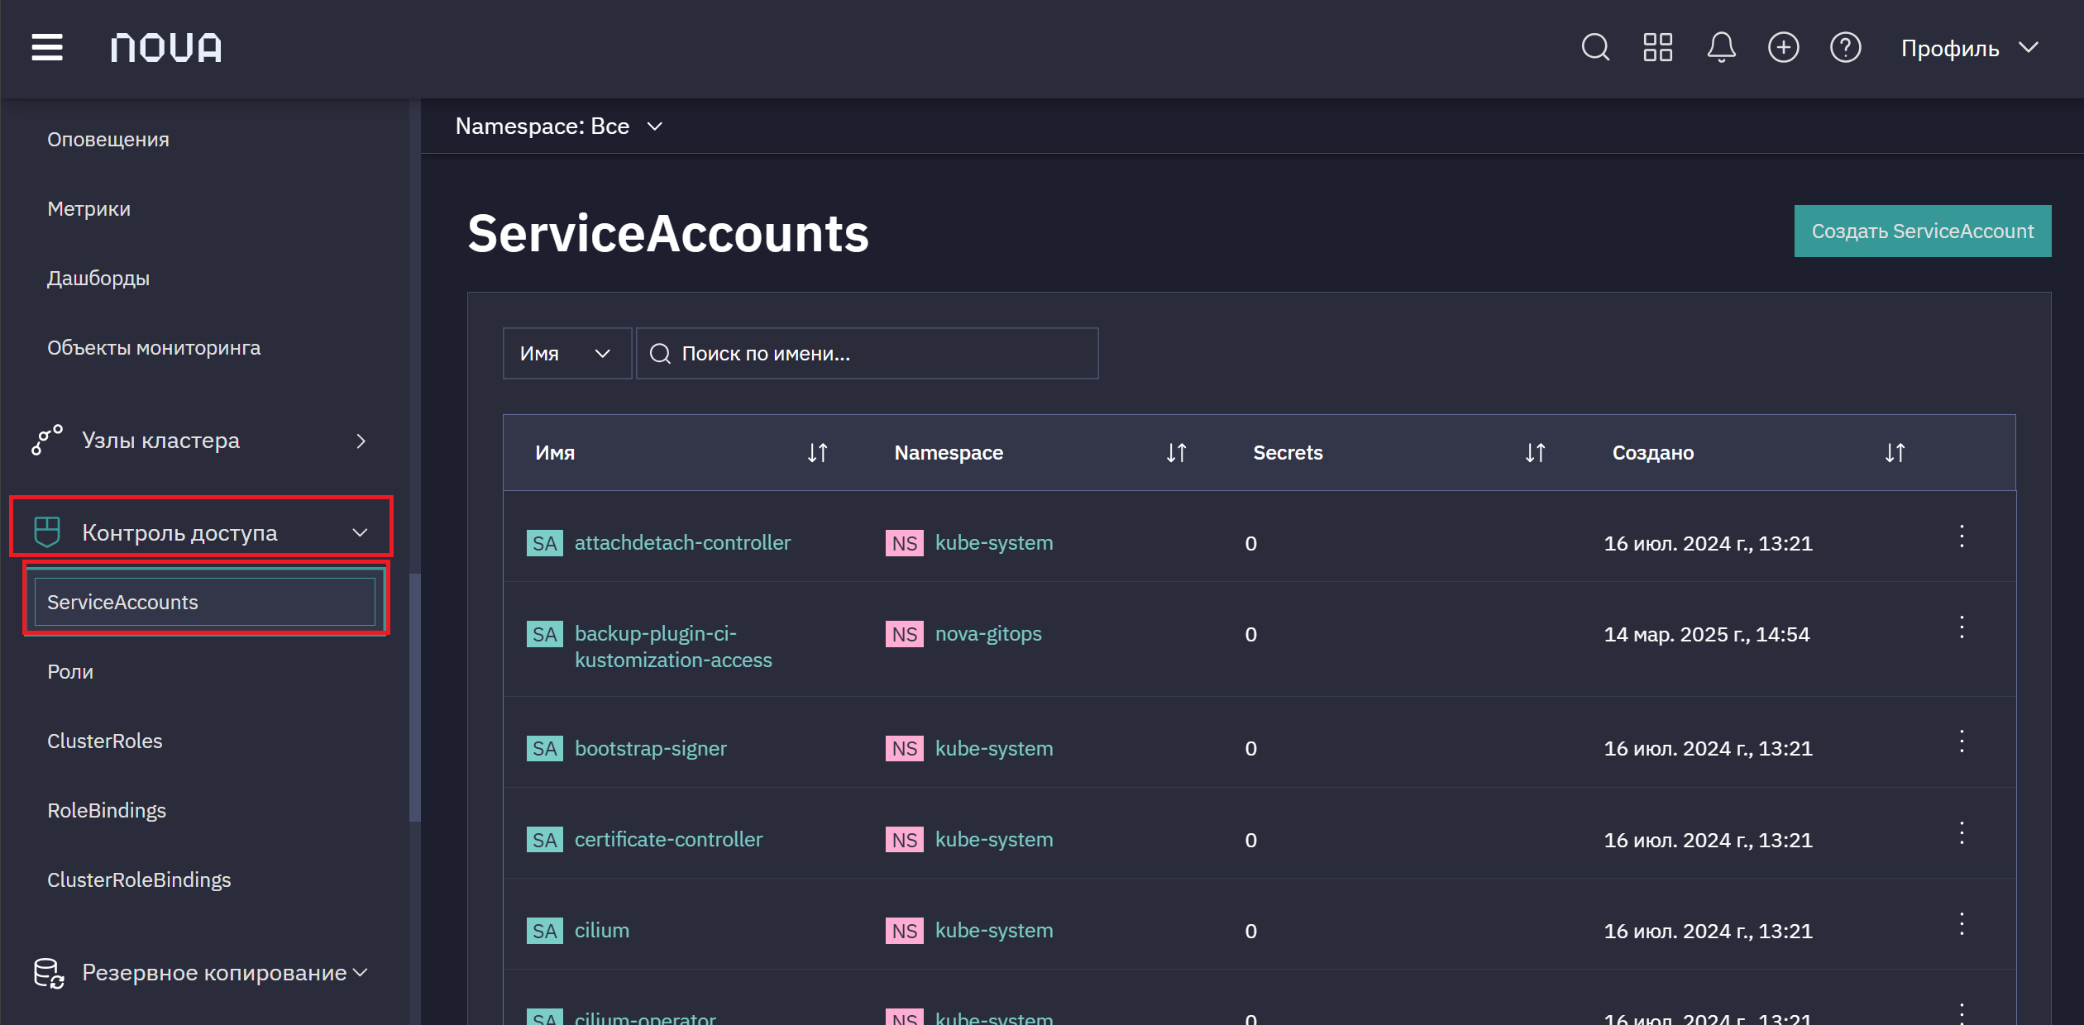Open Роли in sidebar

[70, 672]
